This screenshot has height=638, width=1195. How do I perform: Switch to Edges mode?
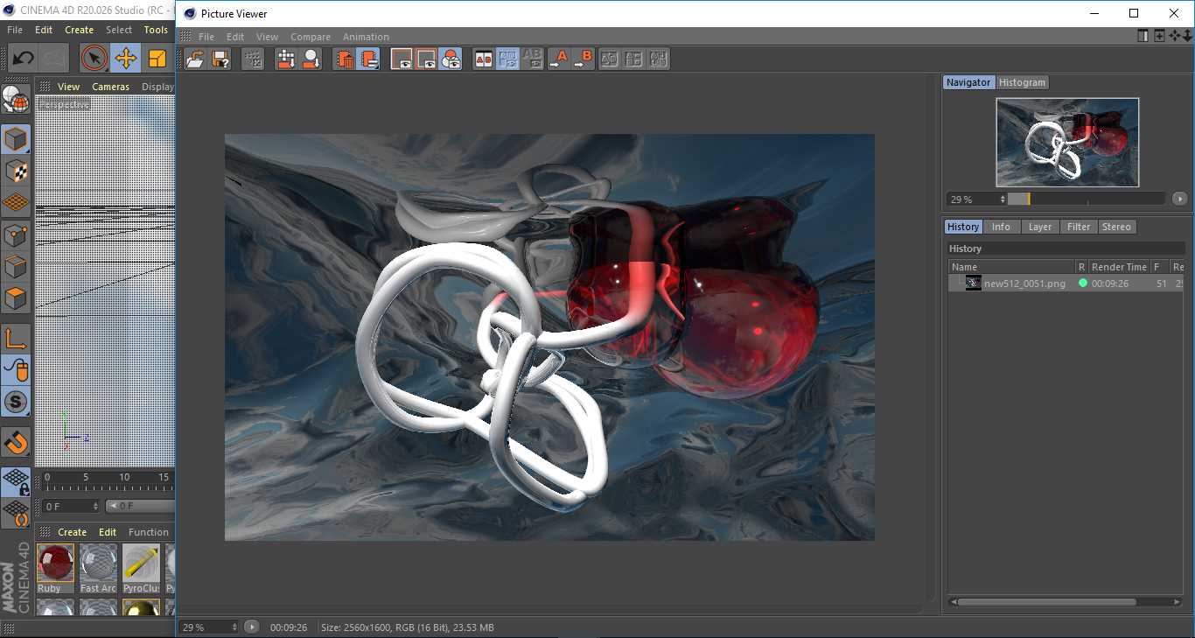click(x=16, y=266)
